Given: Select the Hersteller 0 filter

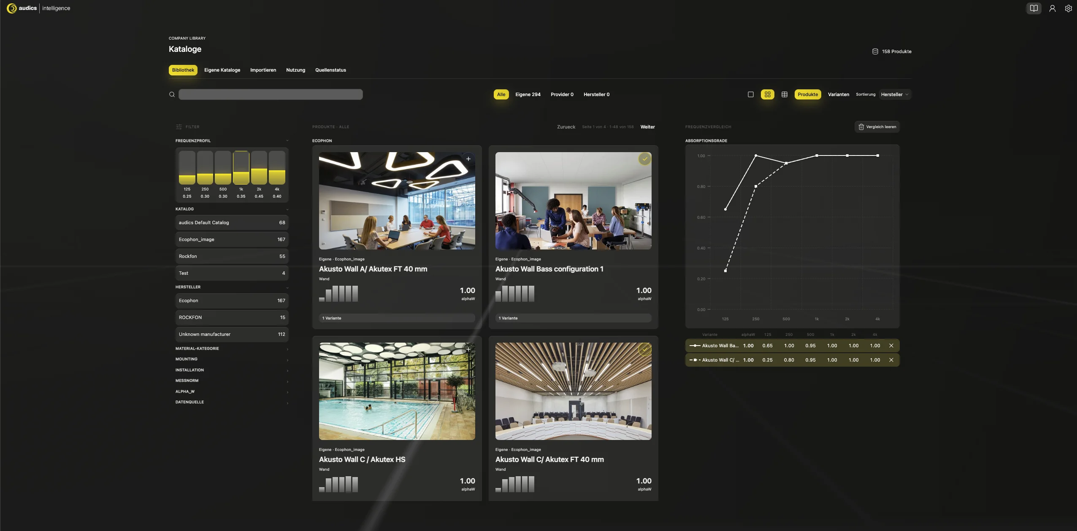Looking at the screenshot, I should coord(596,94).
